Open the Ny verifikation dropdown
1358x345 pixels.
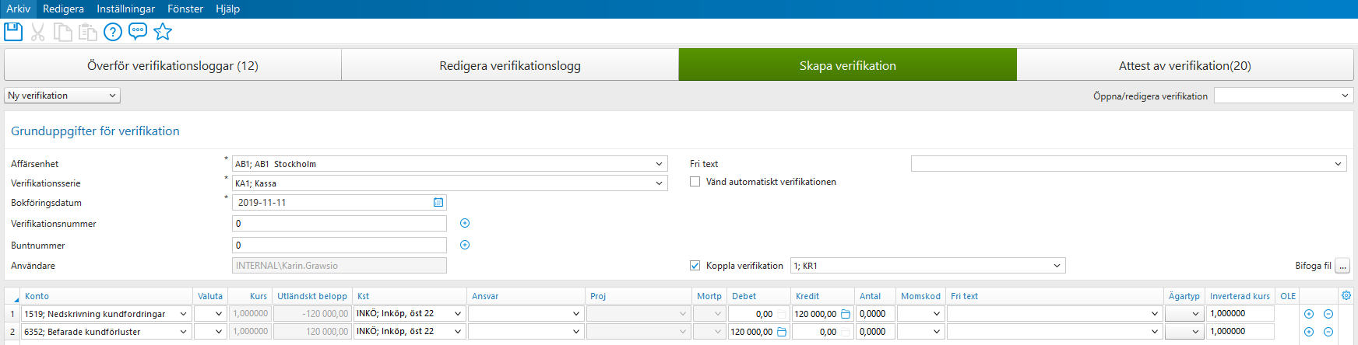tap(62, 96)
